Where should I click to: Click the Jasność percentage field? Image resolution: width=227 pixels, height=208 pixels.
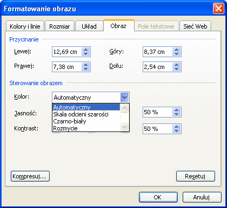[158, 112]
